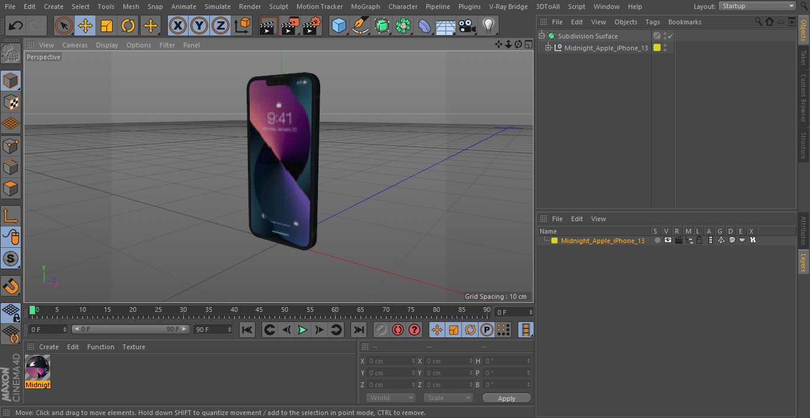Viewport: 810px width, 418px height.
Task: Open the Scale dropdown in coordinates panel
Action: click(x=448, y=398)
